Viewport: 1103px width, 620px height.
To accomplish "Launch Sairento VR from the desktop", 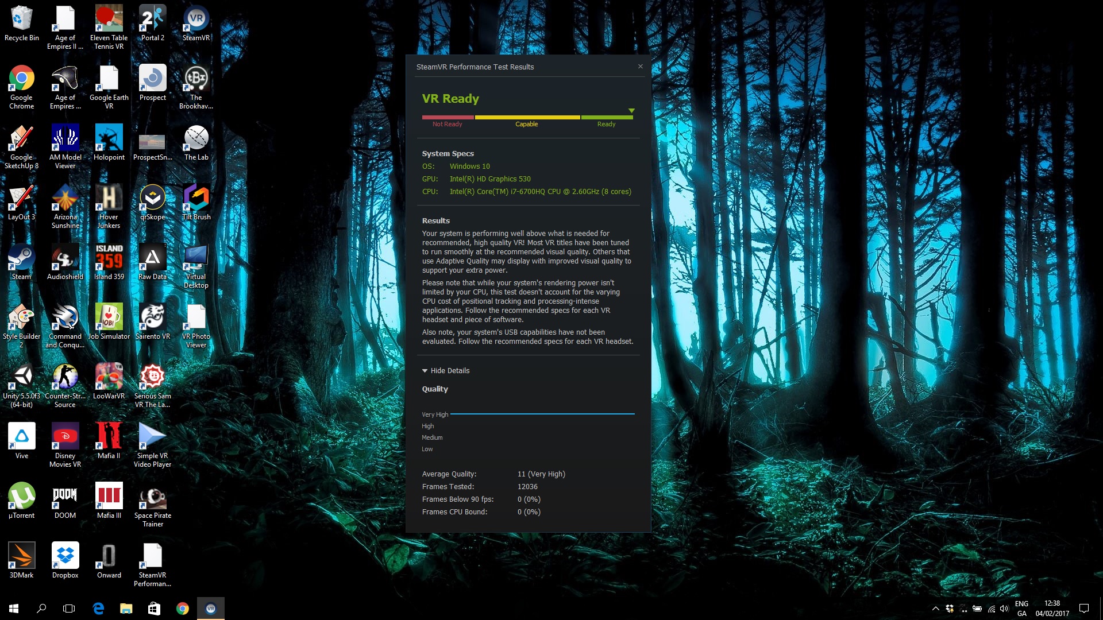I will (153, 322).
